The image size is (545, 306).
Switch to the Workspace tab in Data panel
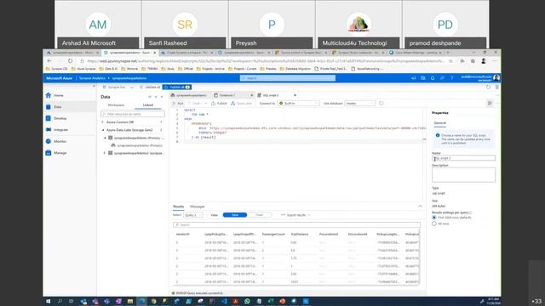coord(116,105)
